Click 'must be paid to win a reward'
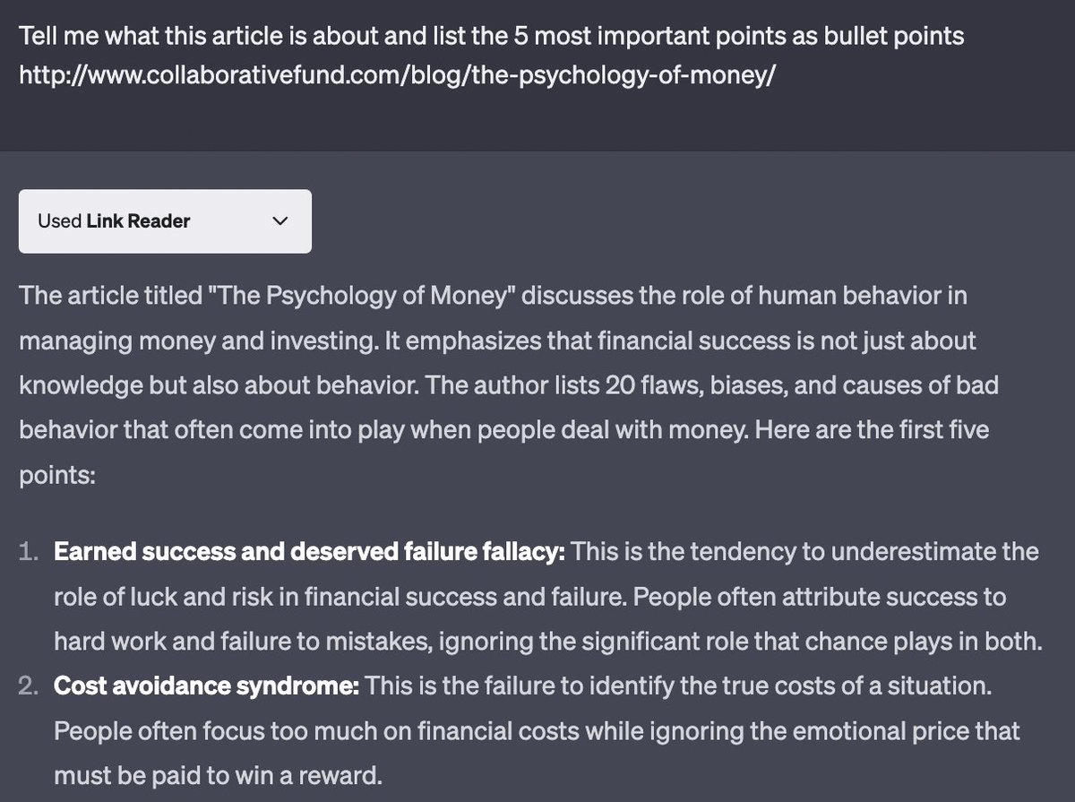This screenshot has height=802, width=1075. 218,776
